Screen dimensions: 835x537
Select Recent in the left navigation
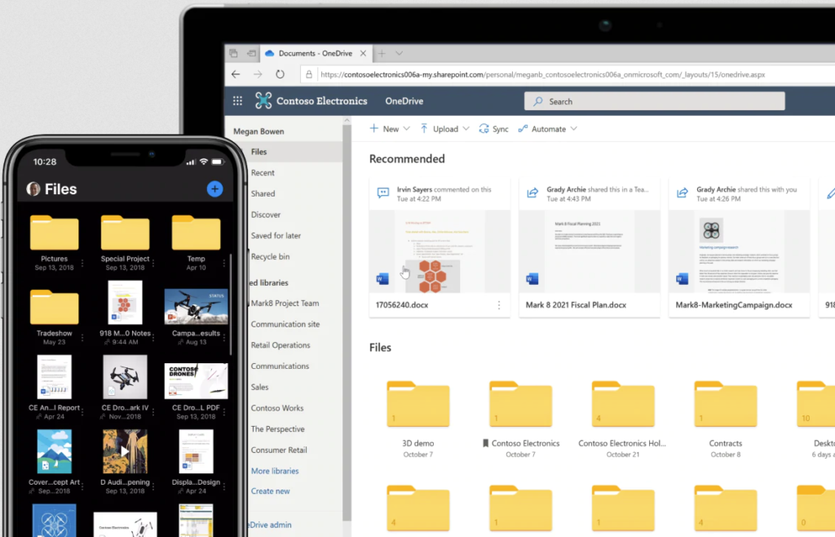tap(263, 173)
